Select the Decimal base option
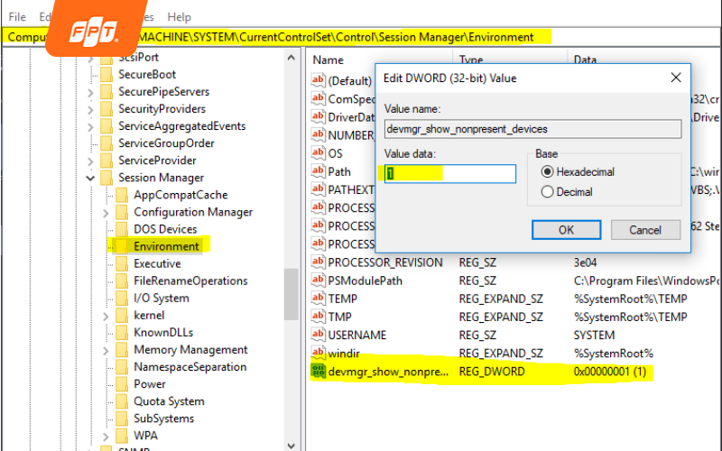Viewport: 722px width, 451px height. 547,192
